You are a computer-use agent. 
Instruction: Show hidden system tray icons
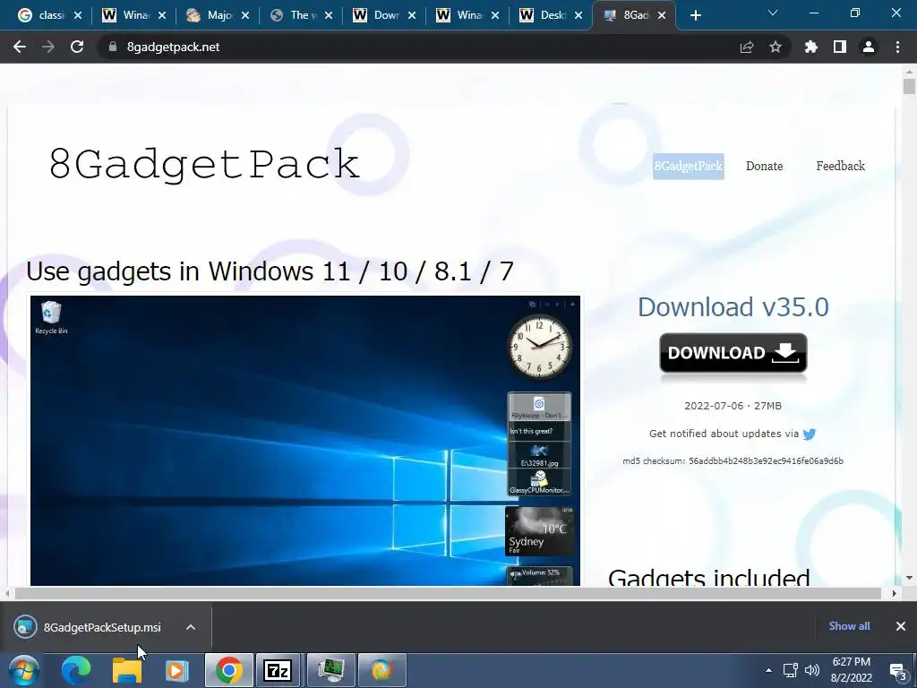(768, 670)
